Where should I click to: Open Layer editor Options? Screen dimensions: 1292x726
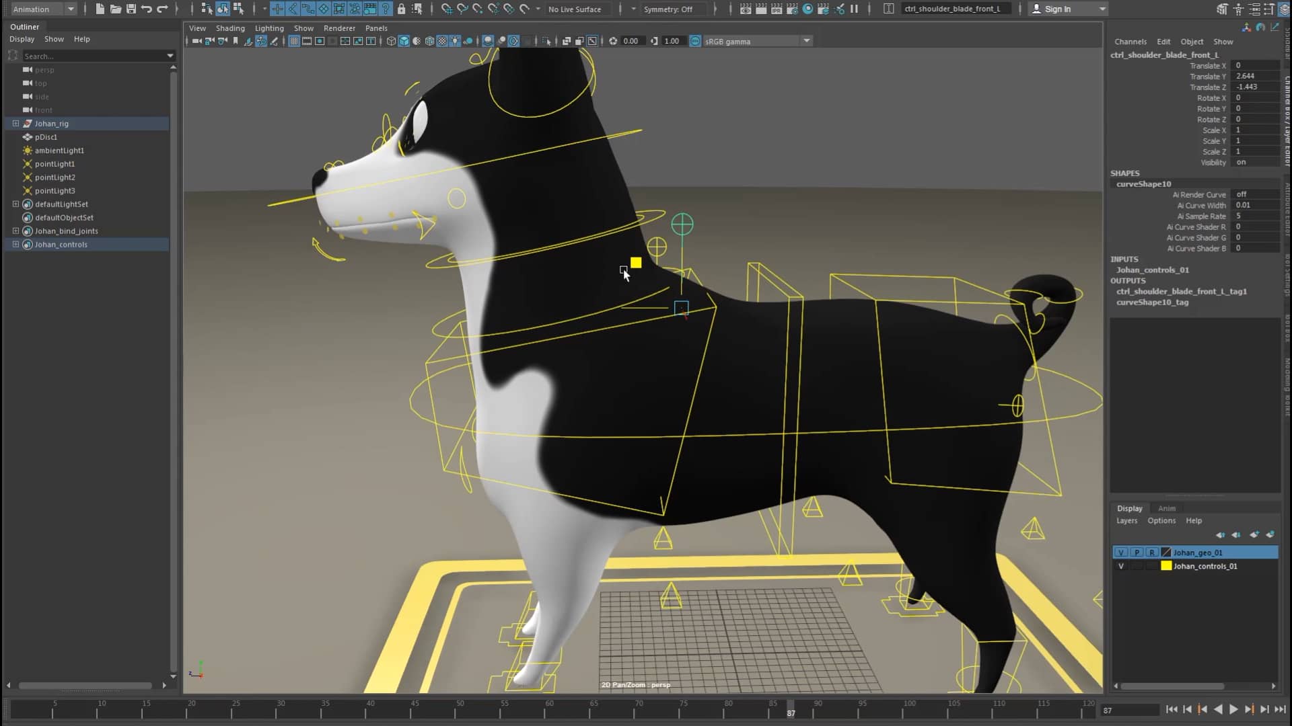1161,520
